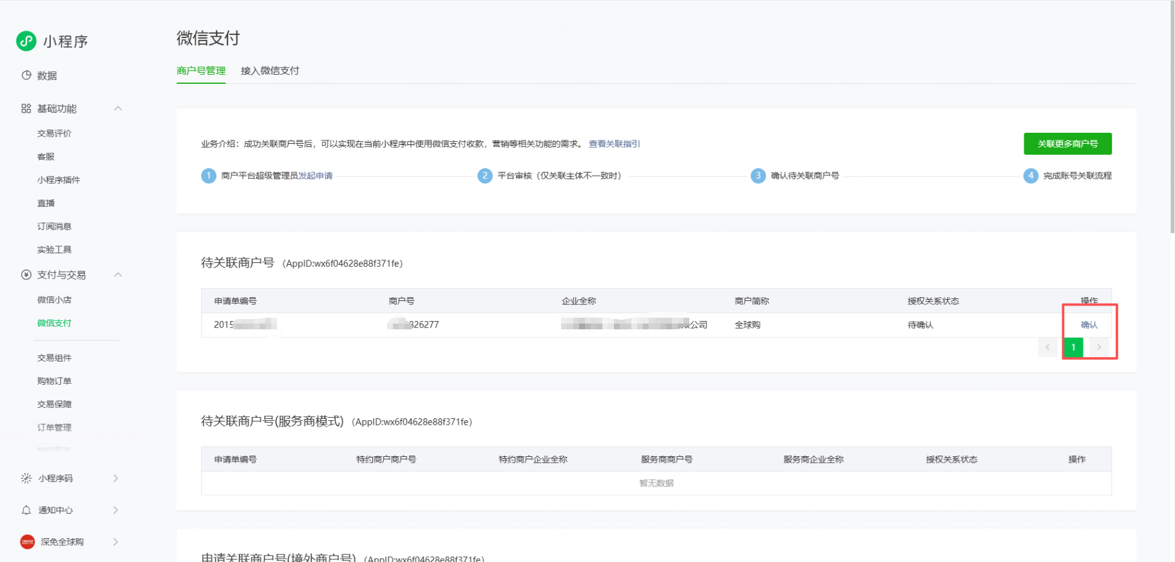Click the 服务商企业全称 column header

point(814,460)
